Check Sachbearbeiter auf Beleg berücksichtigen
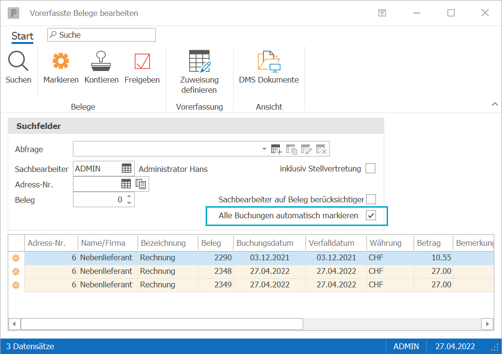 [371, 199]
